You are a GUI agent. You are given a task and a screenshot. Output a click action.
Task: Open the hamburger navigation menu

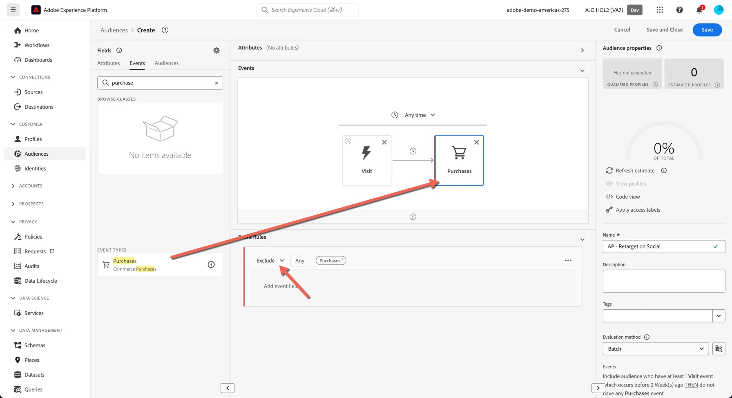point(13,10)
